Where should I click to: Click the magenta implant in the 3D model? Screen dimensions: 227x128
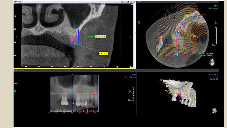click(180, 94)
